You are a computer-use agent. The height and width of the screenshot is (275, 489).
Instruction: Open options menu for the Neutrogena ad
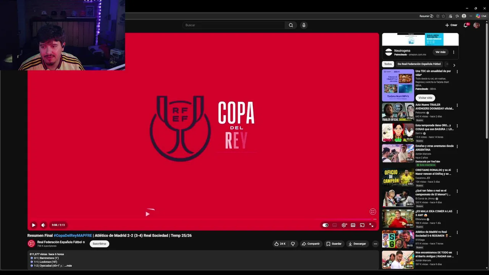pos(454,52)
